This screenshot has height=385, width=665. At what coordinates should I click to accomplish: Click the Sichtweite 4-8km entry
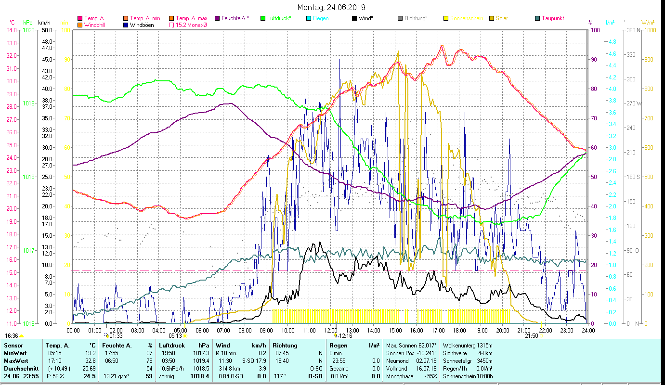(468, 353)
